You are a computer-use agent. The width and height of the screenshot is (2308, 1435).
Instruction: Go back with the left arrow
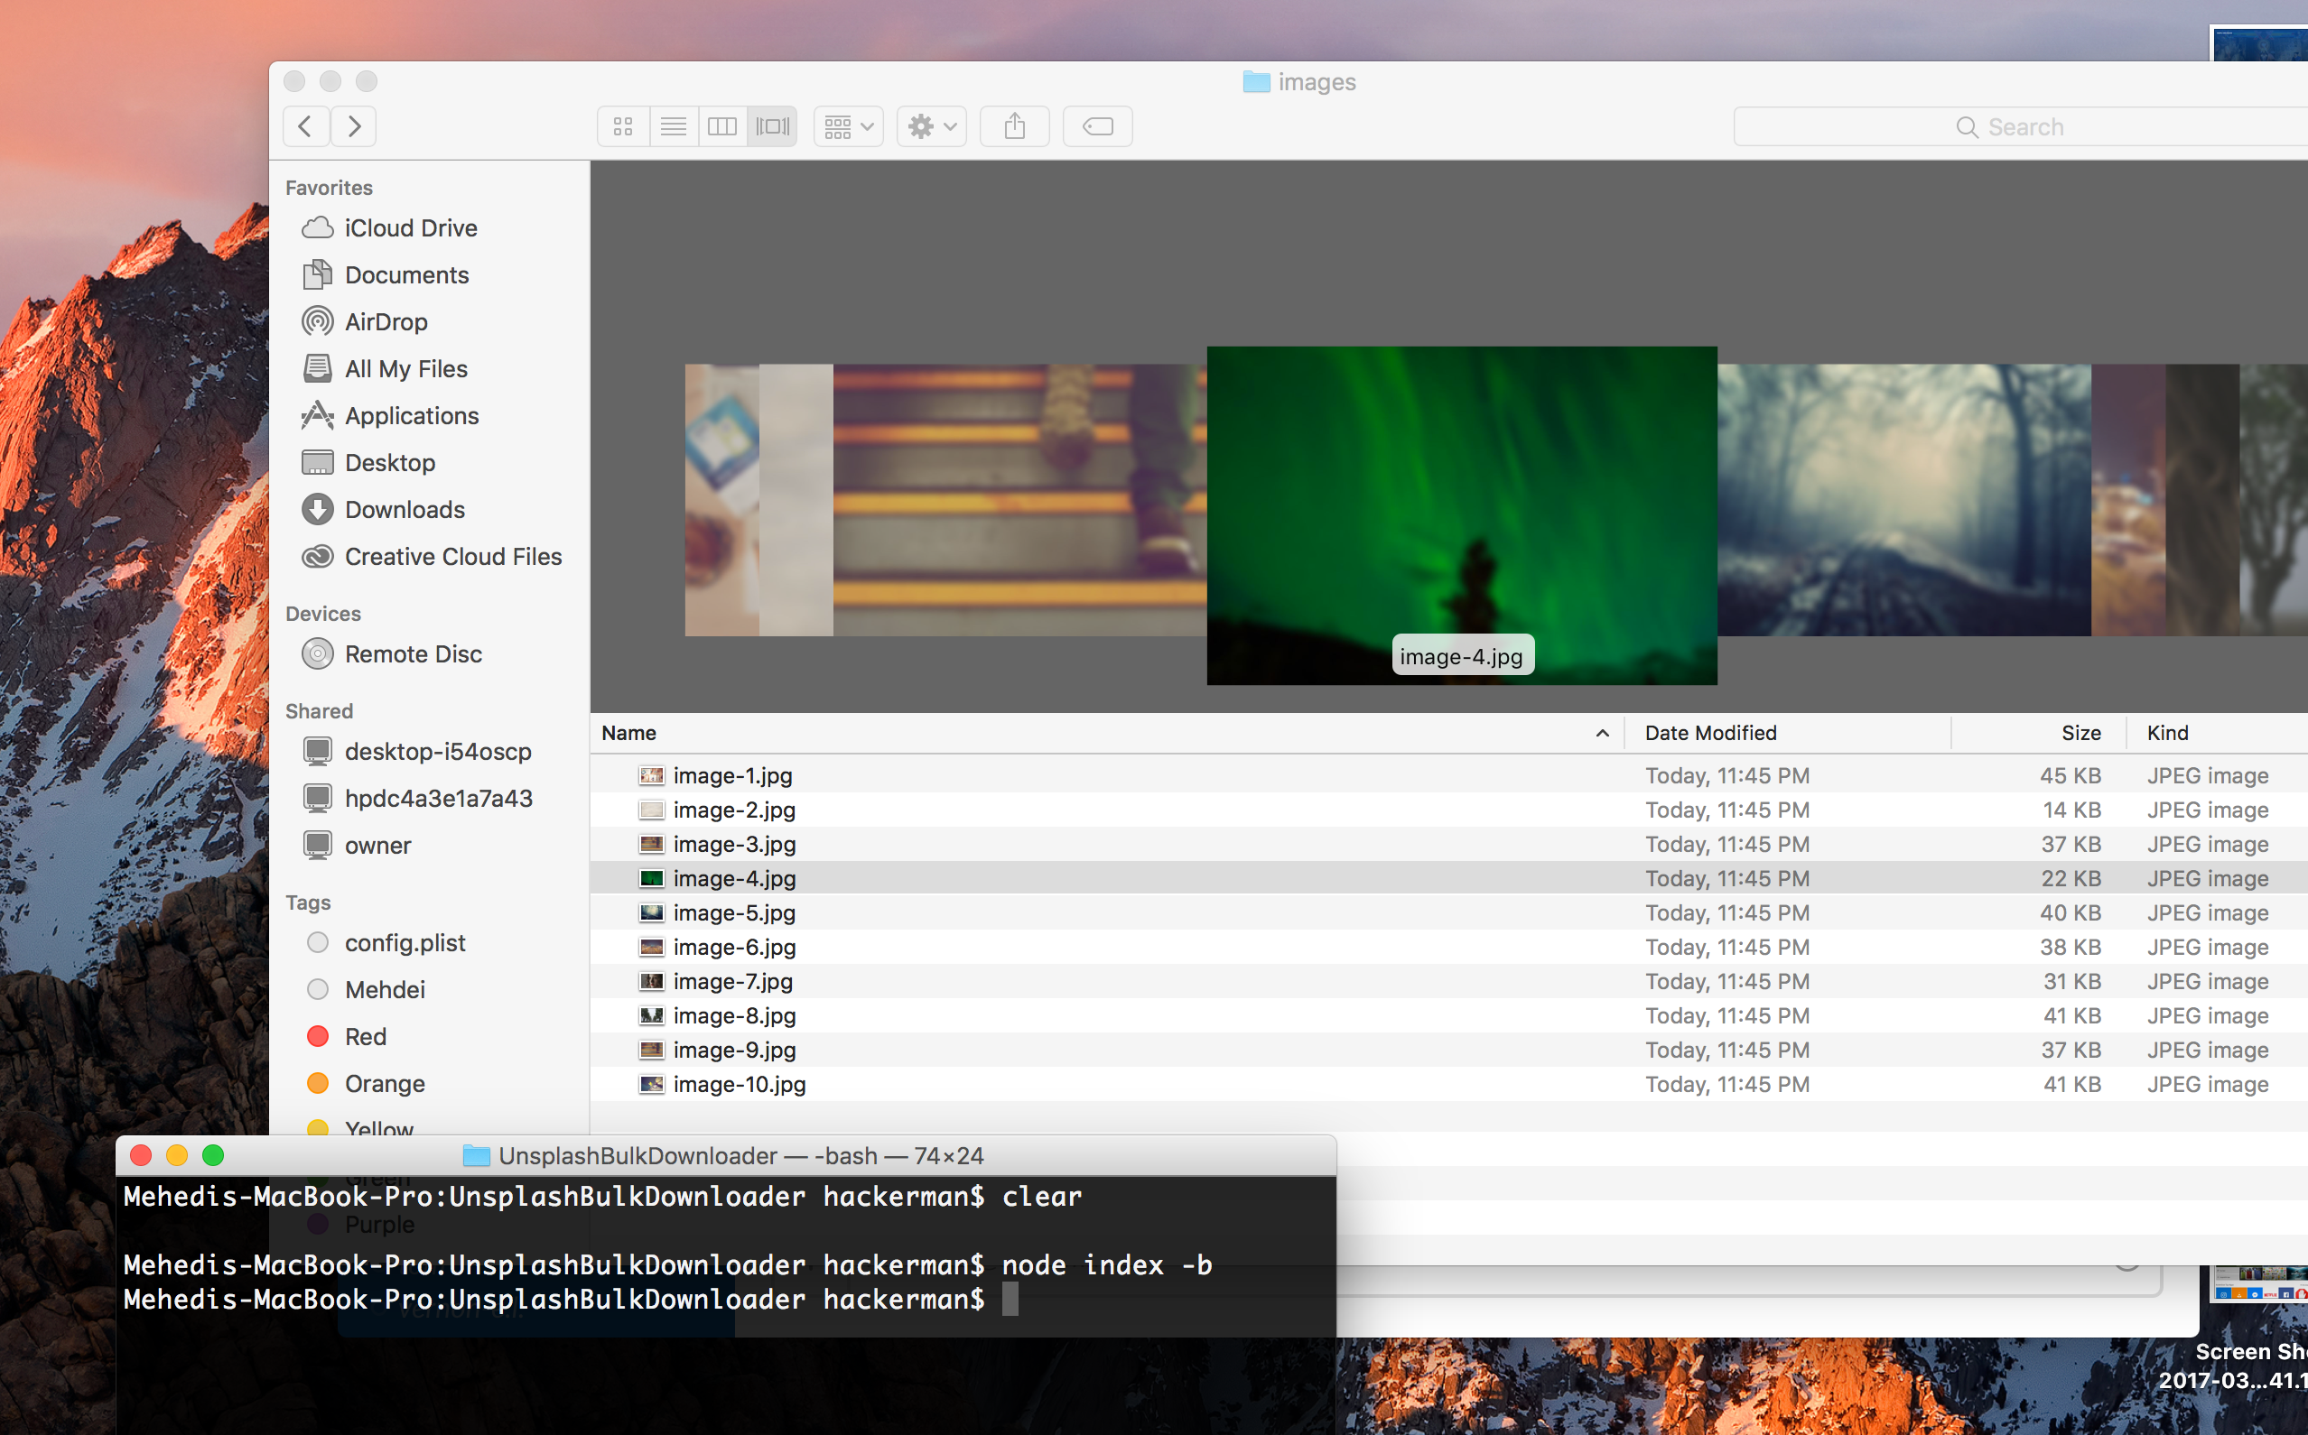(306, 126)
